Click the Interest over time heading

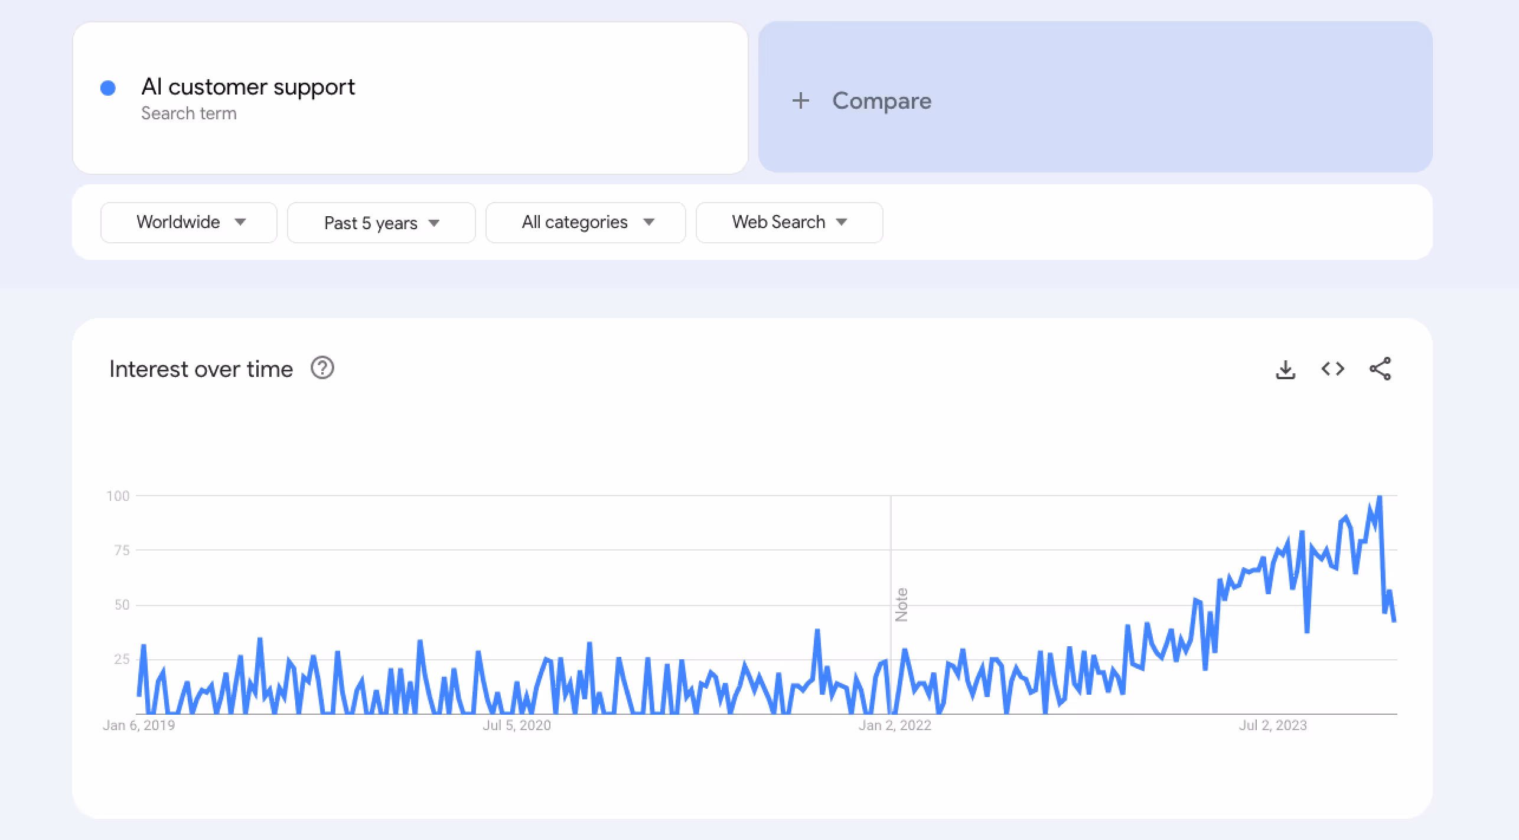pos(200,368)
